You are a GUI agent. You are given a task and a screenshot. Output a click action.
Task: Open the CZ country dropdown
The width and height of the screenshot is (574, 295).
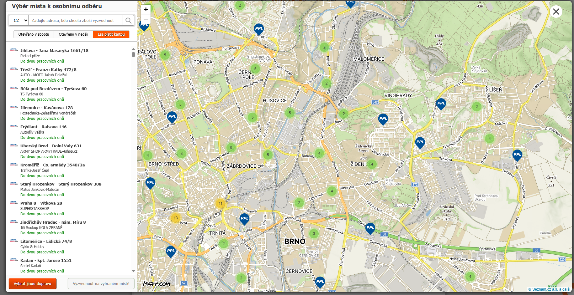point(19,21)
